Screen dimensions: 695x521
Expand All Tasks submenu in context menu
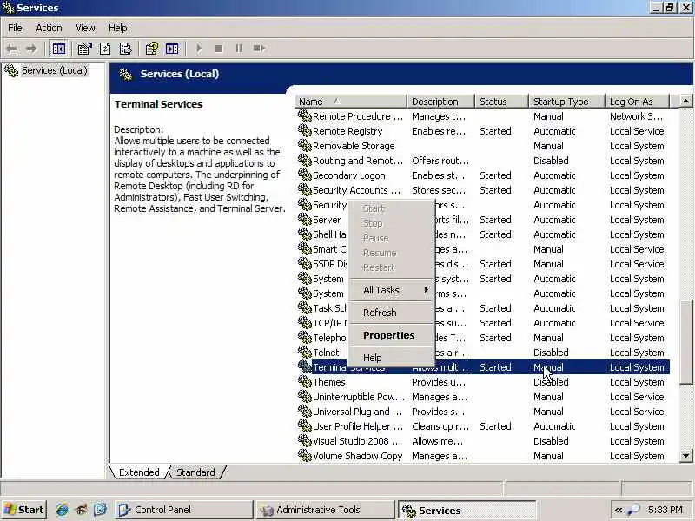tap(392, 290)
